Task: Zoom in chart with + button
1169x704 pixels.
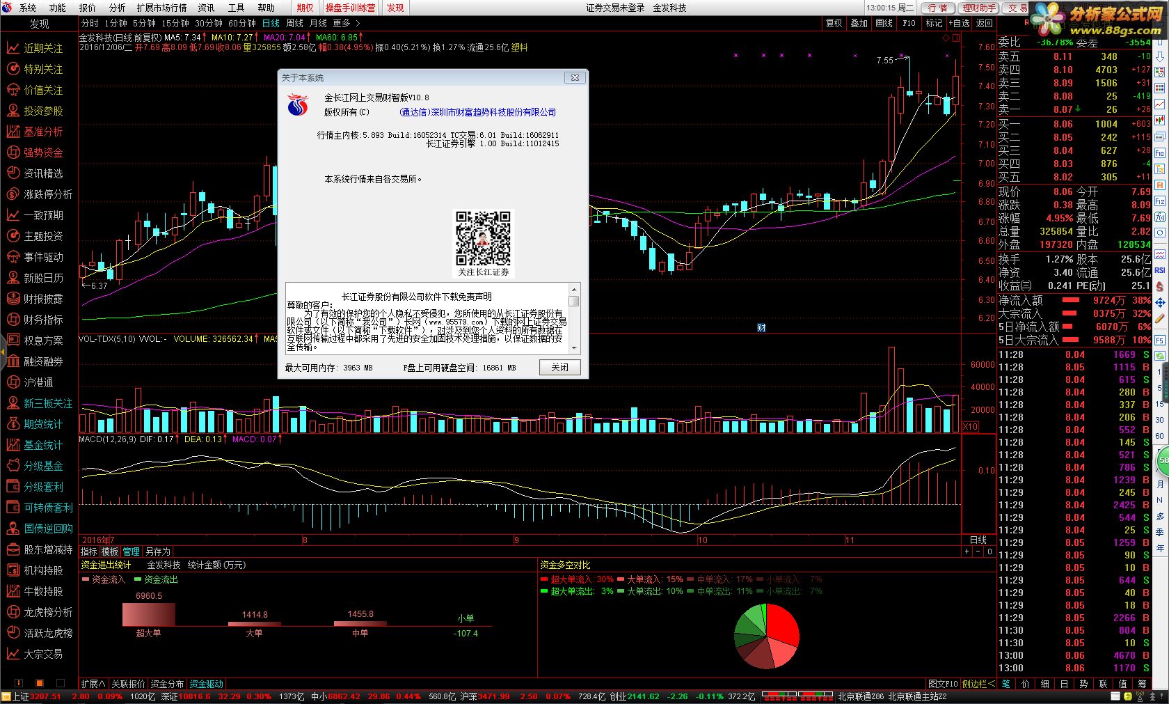Action: click(967, 552)
